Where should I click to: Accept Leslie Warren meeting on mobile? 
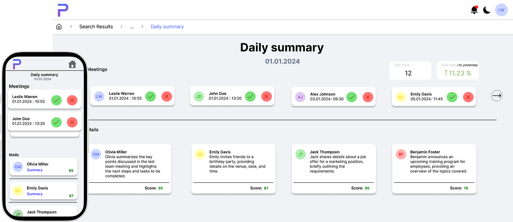[56, 100]
